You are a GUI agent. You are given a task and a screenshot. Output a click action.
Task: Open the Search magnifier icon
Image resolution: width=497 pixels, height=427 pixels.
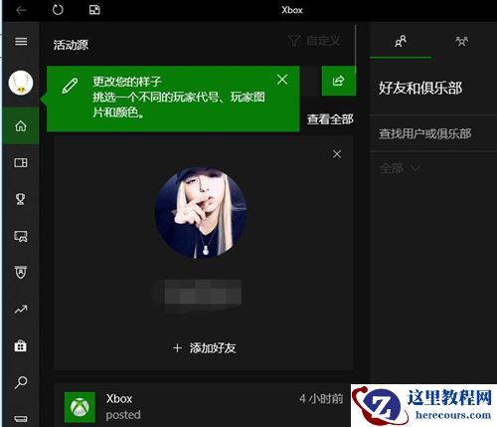click(x=21, y=382)
